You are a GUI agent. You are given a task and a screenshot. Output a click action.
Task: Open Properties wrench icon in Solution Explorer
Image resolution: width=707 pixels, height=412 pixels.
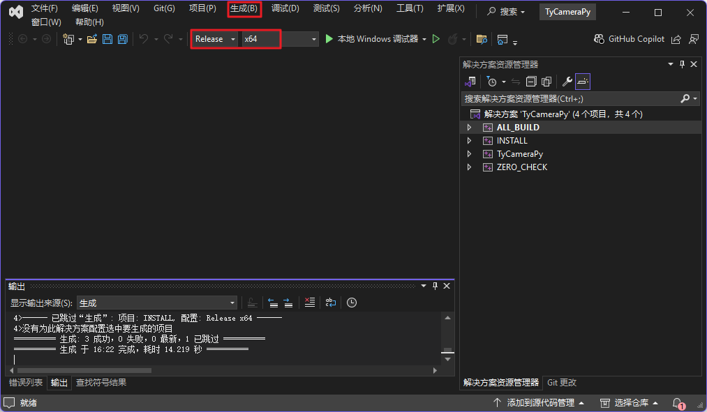567,82
